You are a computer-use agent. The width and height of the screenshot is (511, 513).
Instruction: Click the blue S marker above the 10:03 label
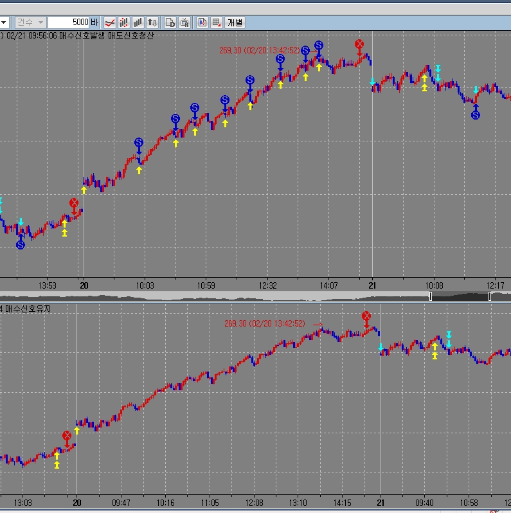(139, 142)
